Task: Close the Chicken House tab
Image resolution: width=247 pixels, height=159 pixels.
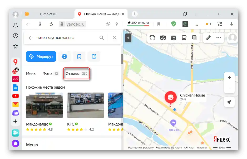Action: [123, 14]
